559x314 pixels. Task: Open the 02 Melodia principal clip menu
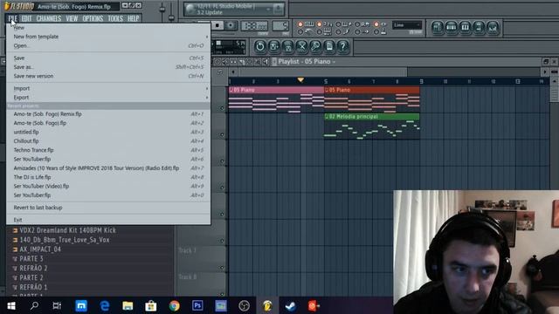(x=327, y=117)
